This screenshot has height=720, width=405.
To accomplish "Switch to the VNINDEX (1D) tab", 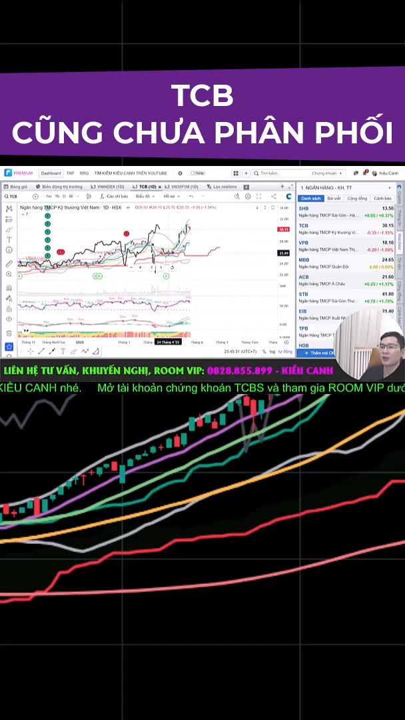I will (108, 187).
